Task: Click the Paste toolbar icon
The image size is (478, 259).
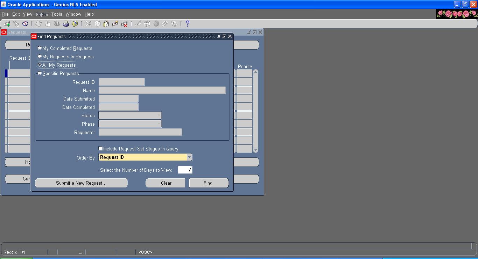Action: point(106,23)
